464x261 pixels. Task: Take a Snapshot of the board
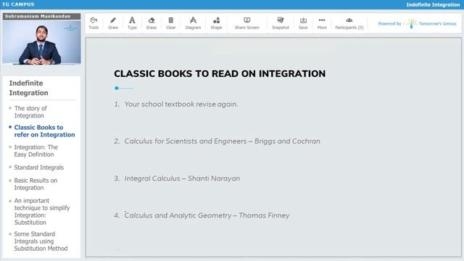[281, 23]
